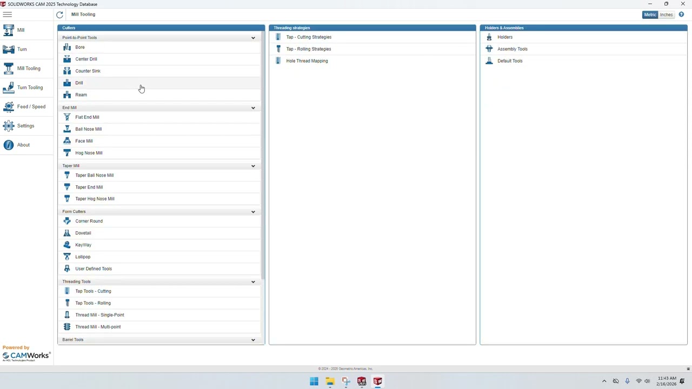This screenshot has width=692, height=389.
Task: Click the Hole Thread Mapping icon
Action: coord(278,61)
